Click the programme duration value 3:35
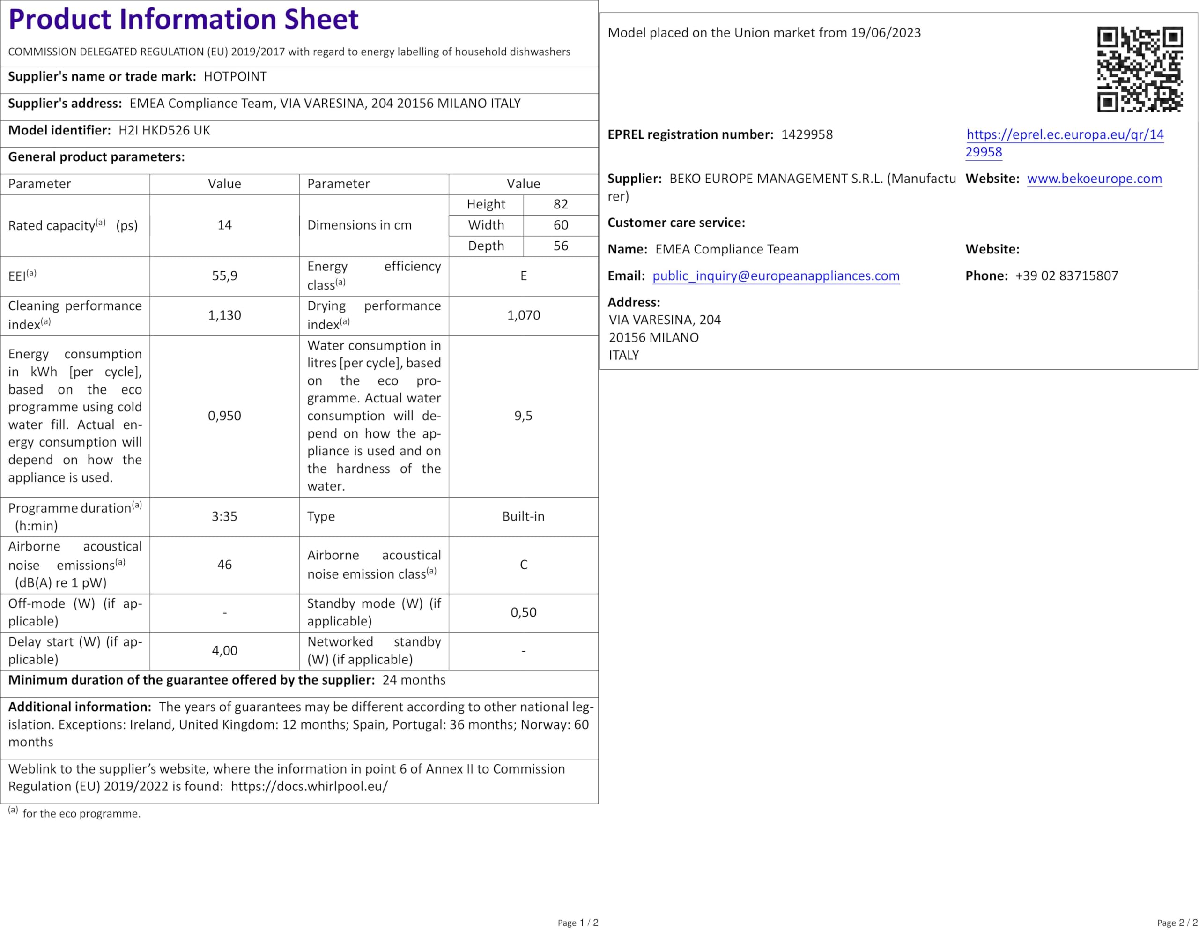Screen dimensions: 1199x938 click(224, 516)
